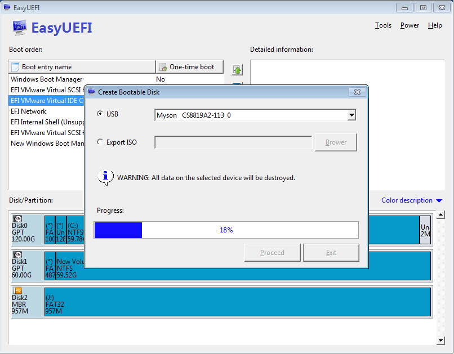Click the Export ISO path input field
Screen dimensions: 454x354
pos(233,142)
